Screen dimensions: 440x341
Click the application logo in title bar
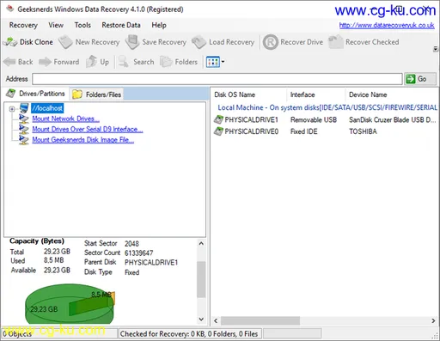pyautogui.click(x=10, y=9)
